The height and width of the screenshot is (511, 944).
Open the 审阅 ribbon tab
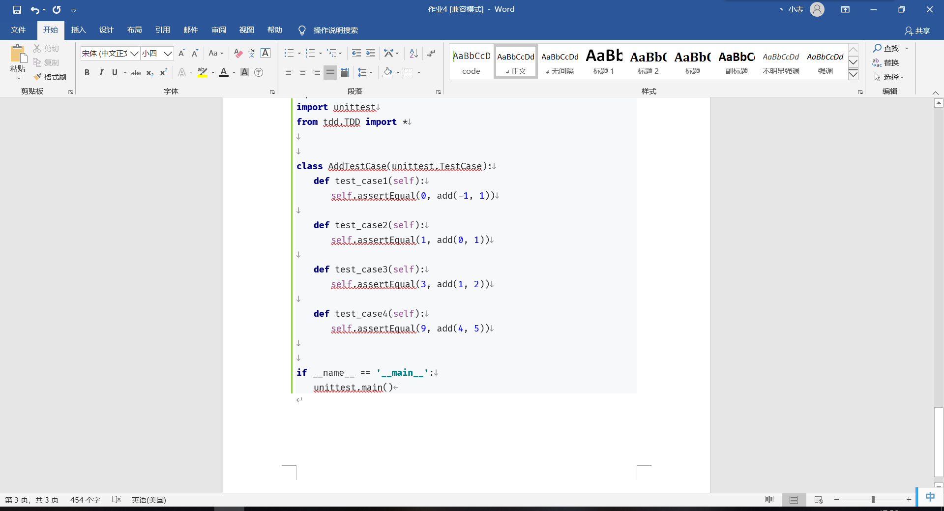(219, 30)
